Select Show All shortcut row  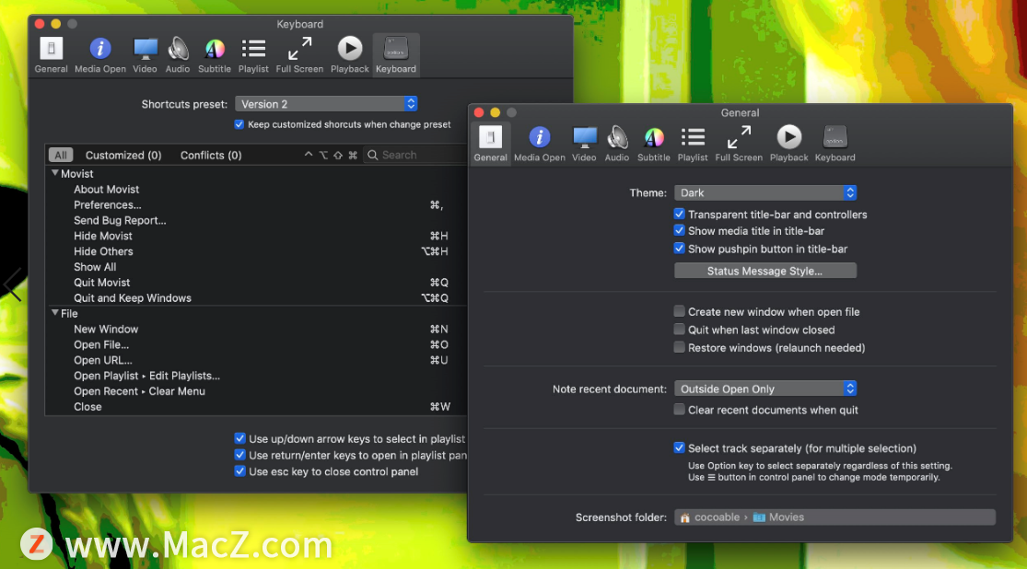click(x=257, y=267)
